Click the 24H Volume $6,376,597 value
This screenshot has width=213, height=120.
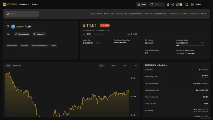point(149,43)
